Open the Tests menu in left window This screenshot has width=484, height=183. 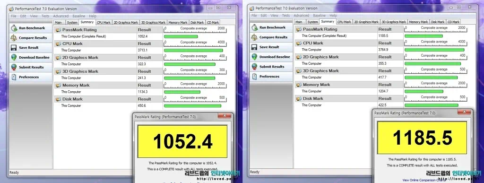[45, 16]
